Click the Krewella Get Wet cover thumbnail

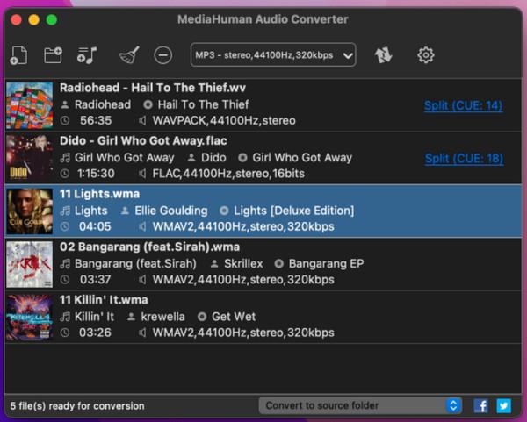(x=30, y=318)
